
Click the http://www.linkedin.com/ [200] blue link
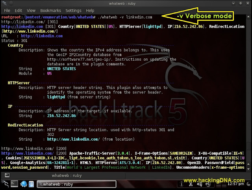click(x=28, y=153)
